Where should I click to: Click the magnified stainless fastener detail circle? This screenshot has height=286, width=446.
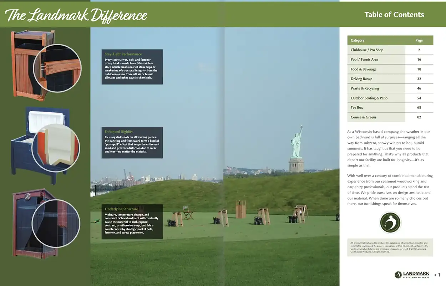click(57, 68)
